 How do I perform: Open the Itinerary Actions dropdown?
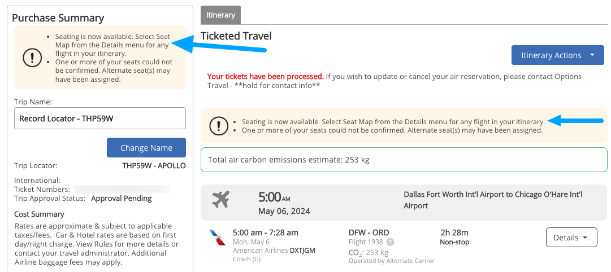coord(557,55)
